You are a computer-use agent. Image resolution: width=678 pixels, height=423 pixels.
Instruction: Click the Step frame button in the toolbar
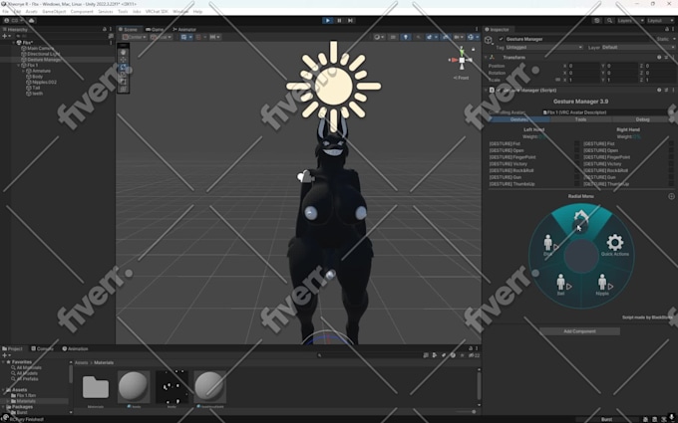coord(350,20)
